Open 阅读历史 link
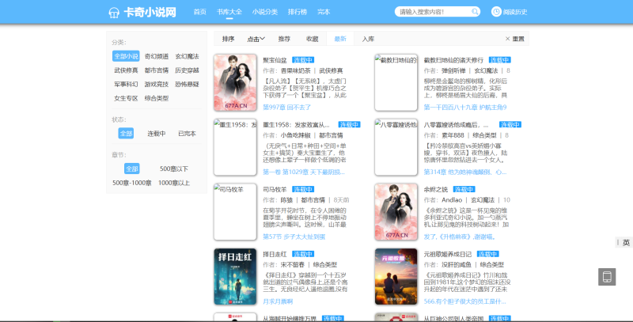The image size is (633, 322). [515, 12]
